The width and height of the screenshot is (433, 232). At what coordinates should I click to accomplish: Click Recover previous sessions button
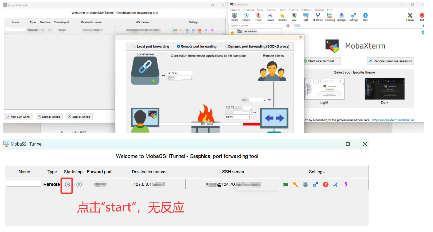point(390,61)
